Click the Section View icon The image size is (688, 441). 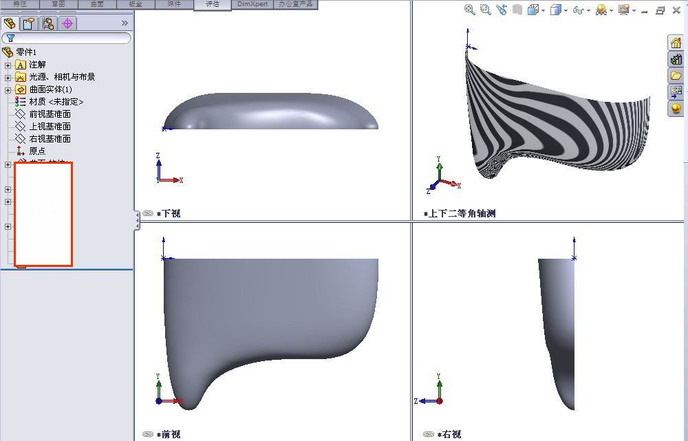pyautogui.click(x=517, y=10)
